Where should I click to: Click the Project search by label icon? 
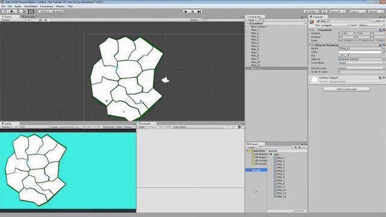300,147
